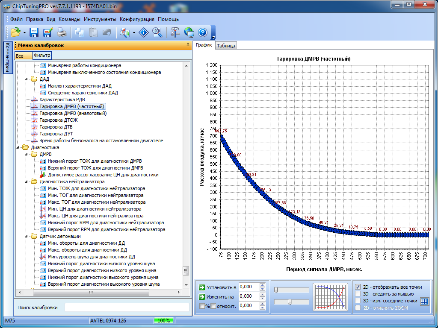Click the blue question mark help icon
The width and height of the screenshot is (438, 328).
(203, 32)
